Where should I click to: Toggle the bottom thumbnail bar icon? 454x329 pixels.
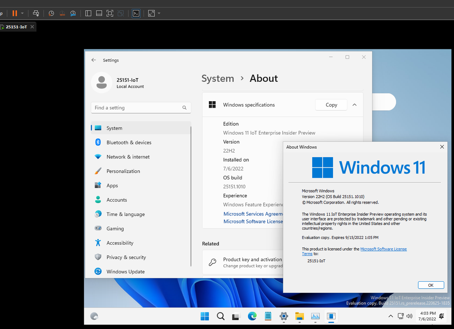tap(99, 13)
